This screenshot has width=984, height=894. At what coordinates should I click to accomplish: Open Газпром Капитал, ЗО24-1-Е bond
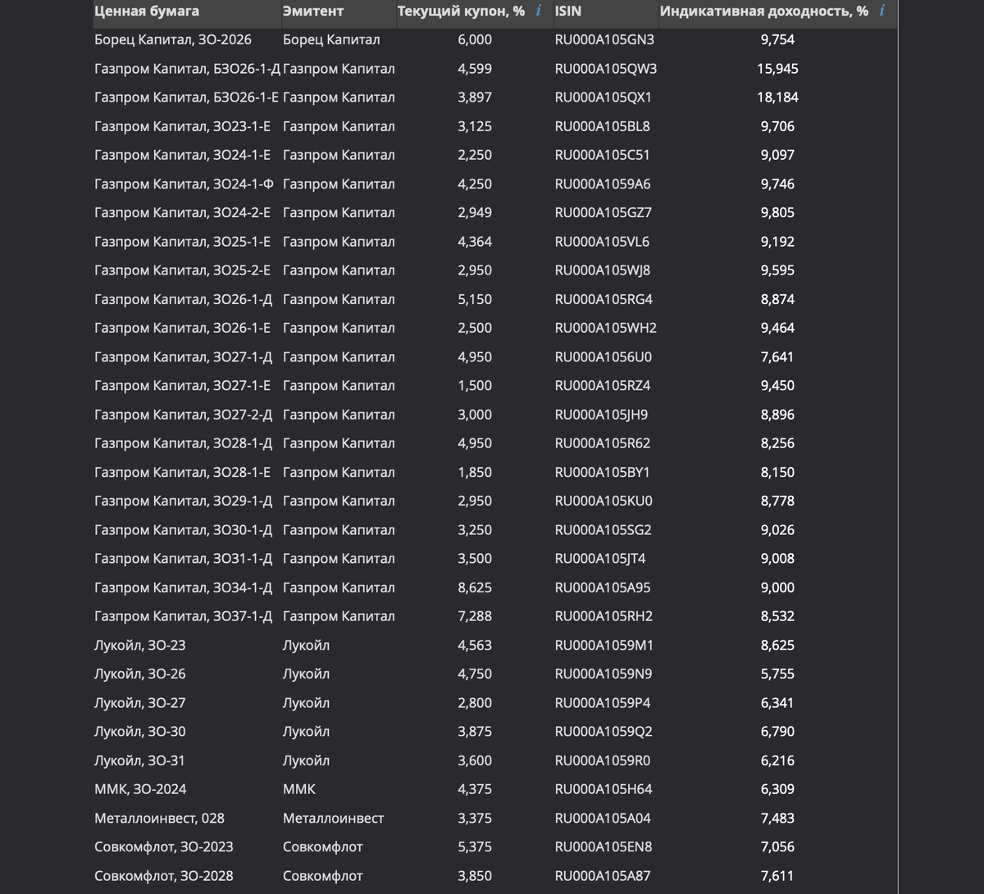click(x=183, y=155)
